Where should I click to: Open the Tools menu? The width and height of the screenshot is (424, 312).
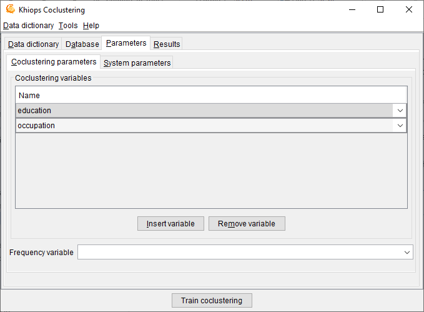click(x=68, y=26)
